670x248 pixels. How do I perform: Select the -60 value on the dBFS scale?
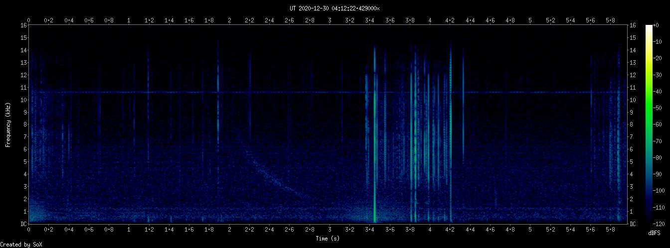659,124
